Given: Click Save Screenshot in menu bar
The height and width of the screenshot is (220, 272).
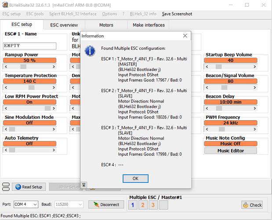Looking at the screenshot, I should pyautogui.click(x=177, y=14).
